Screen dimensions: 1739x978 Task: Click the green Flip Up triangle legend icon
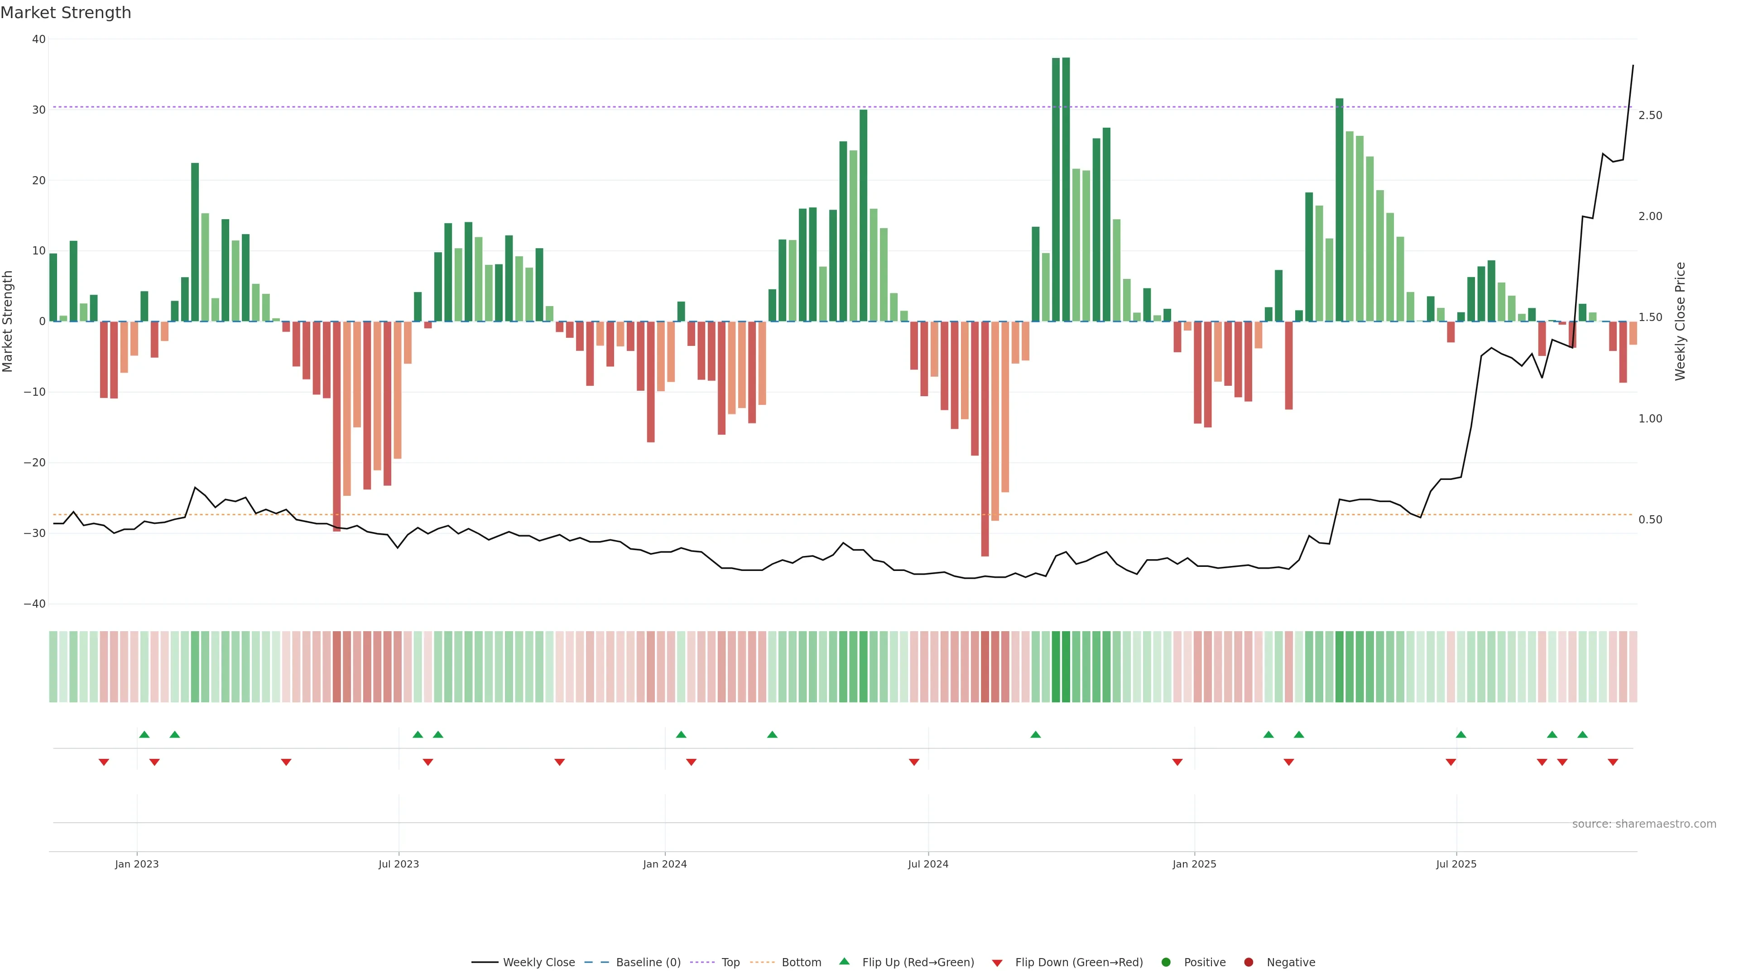coord(844,962)
